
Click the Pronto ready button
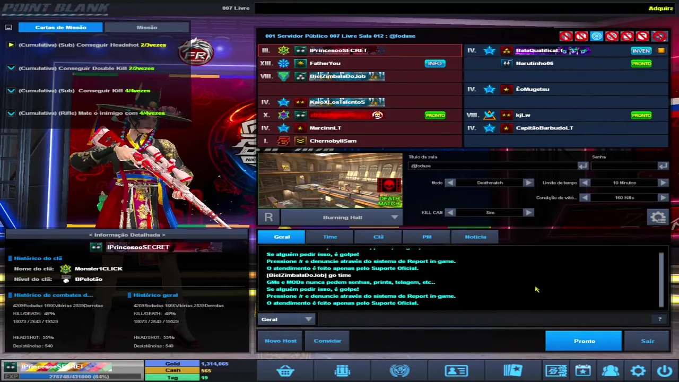coord(584,341)
